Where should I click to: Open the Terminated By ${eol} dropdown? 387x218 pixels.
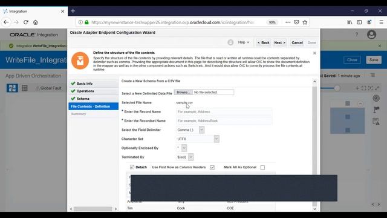pos(191,157)
